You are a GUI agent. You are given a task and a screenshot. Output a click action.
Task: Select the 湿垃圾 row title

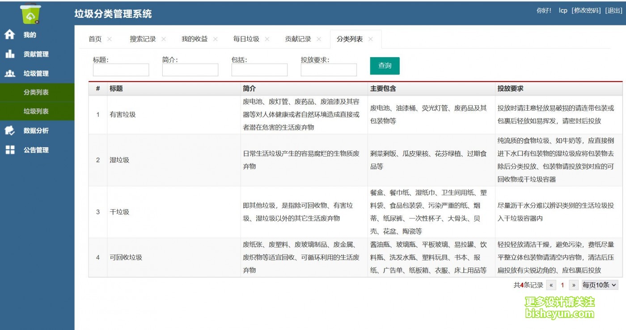coord(119,160)
